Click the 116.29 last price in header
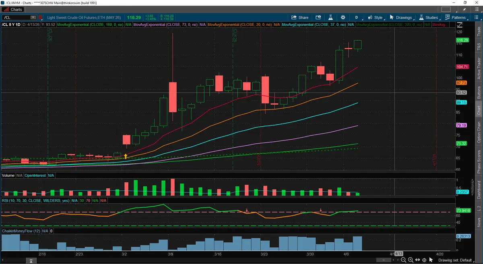This screenshot has width=483, height=264. click(134, 17)
